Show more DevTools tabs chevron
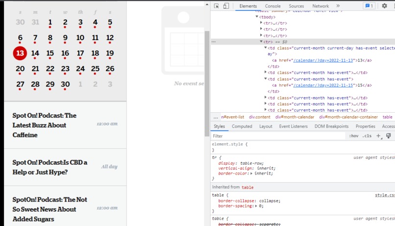 click(x=338, y=6)
